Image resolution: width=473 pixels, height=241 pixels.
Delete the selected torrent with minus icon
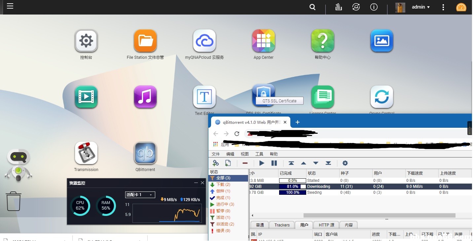[x=245, y=163]
